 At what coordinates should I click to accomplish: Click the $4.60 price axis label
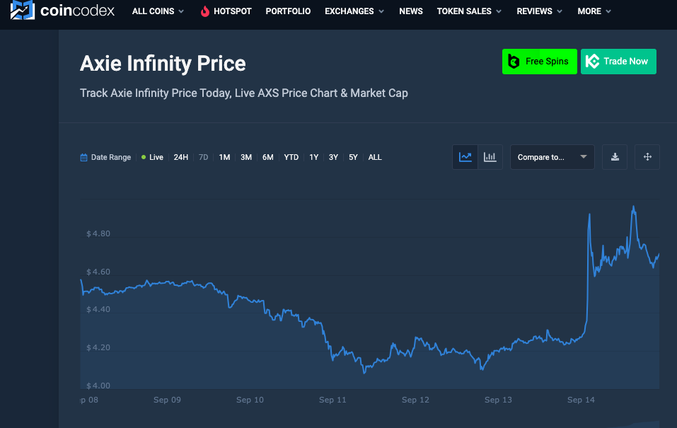click(x=98, y=272)
